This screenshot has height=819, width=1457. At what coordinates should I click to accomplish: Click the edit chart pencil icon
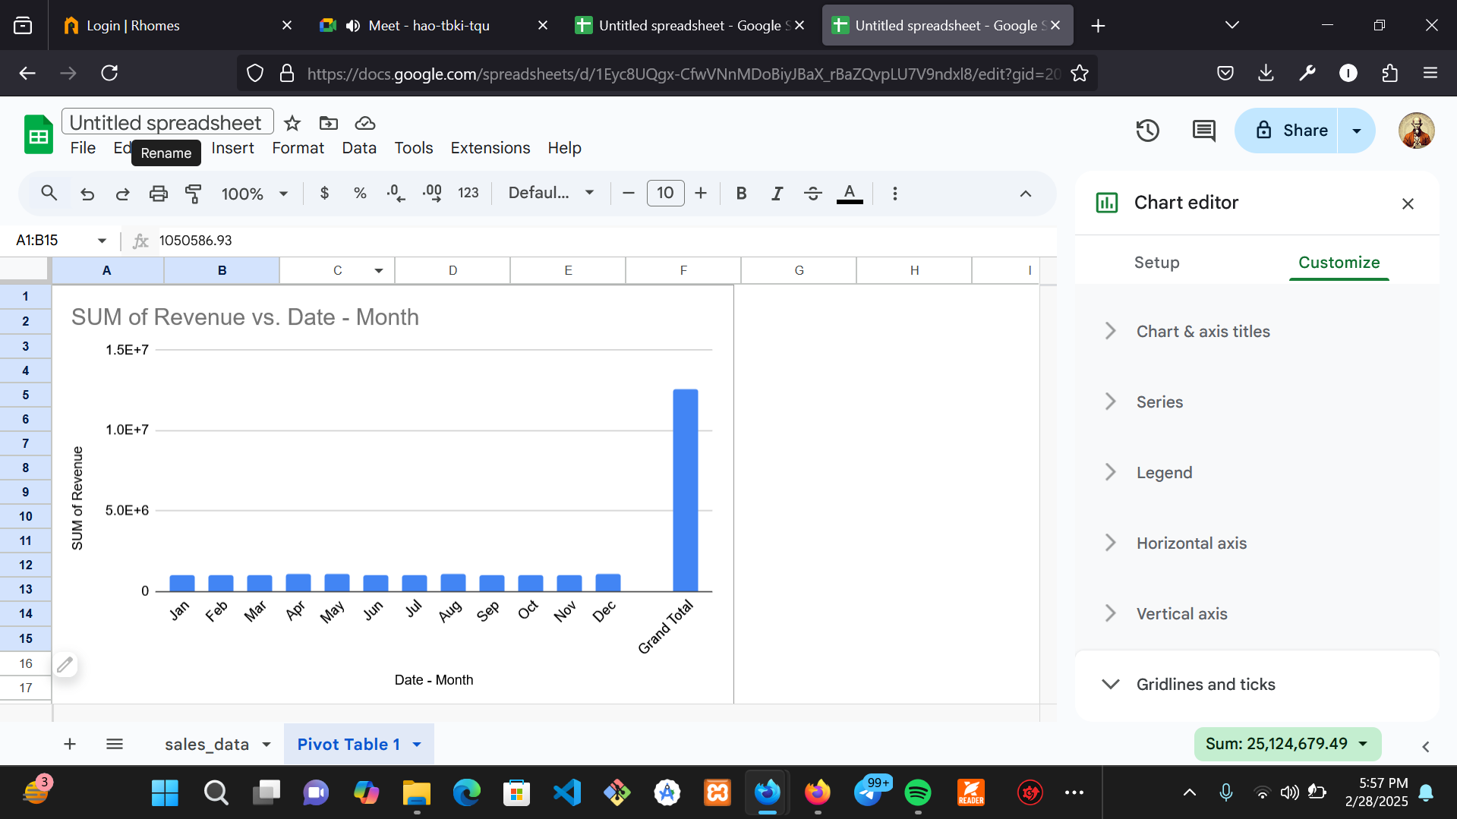[65, 665]
